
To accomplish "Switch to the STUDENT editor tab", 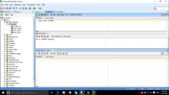I will pos(61,12).
